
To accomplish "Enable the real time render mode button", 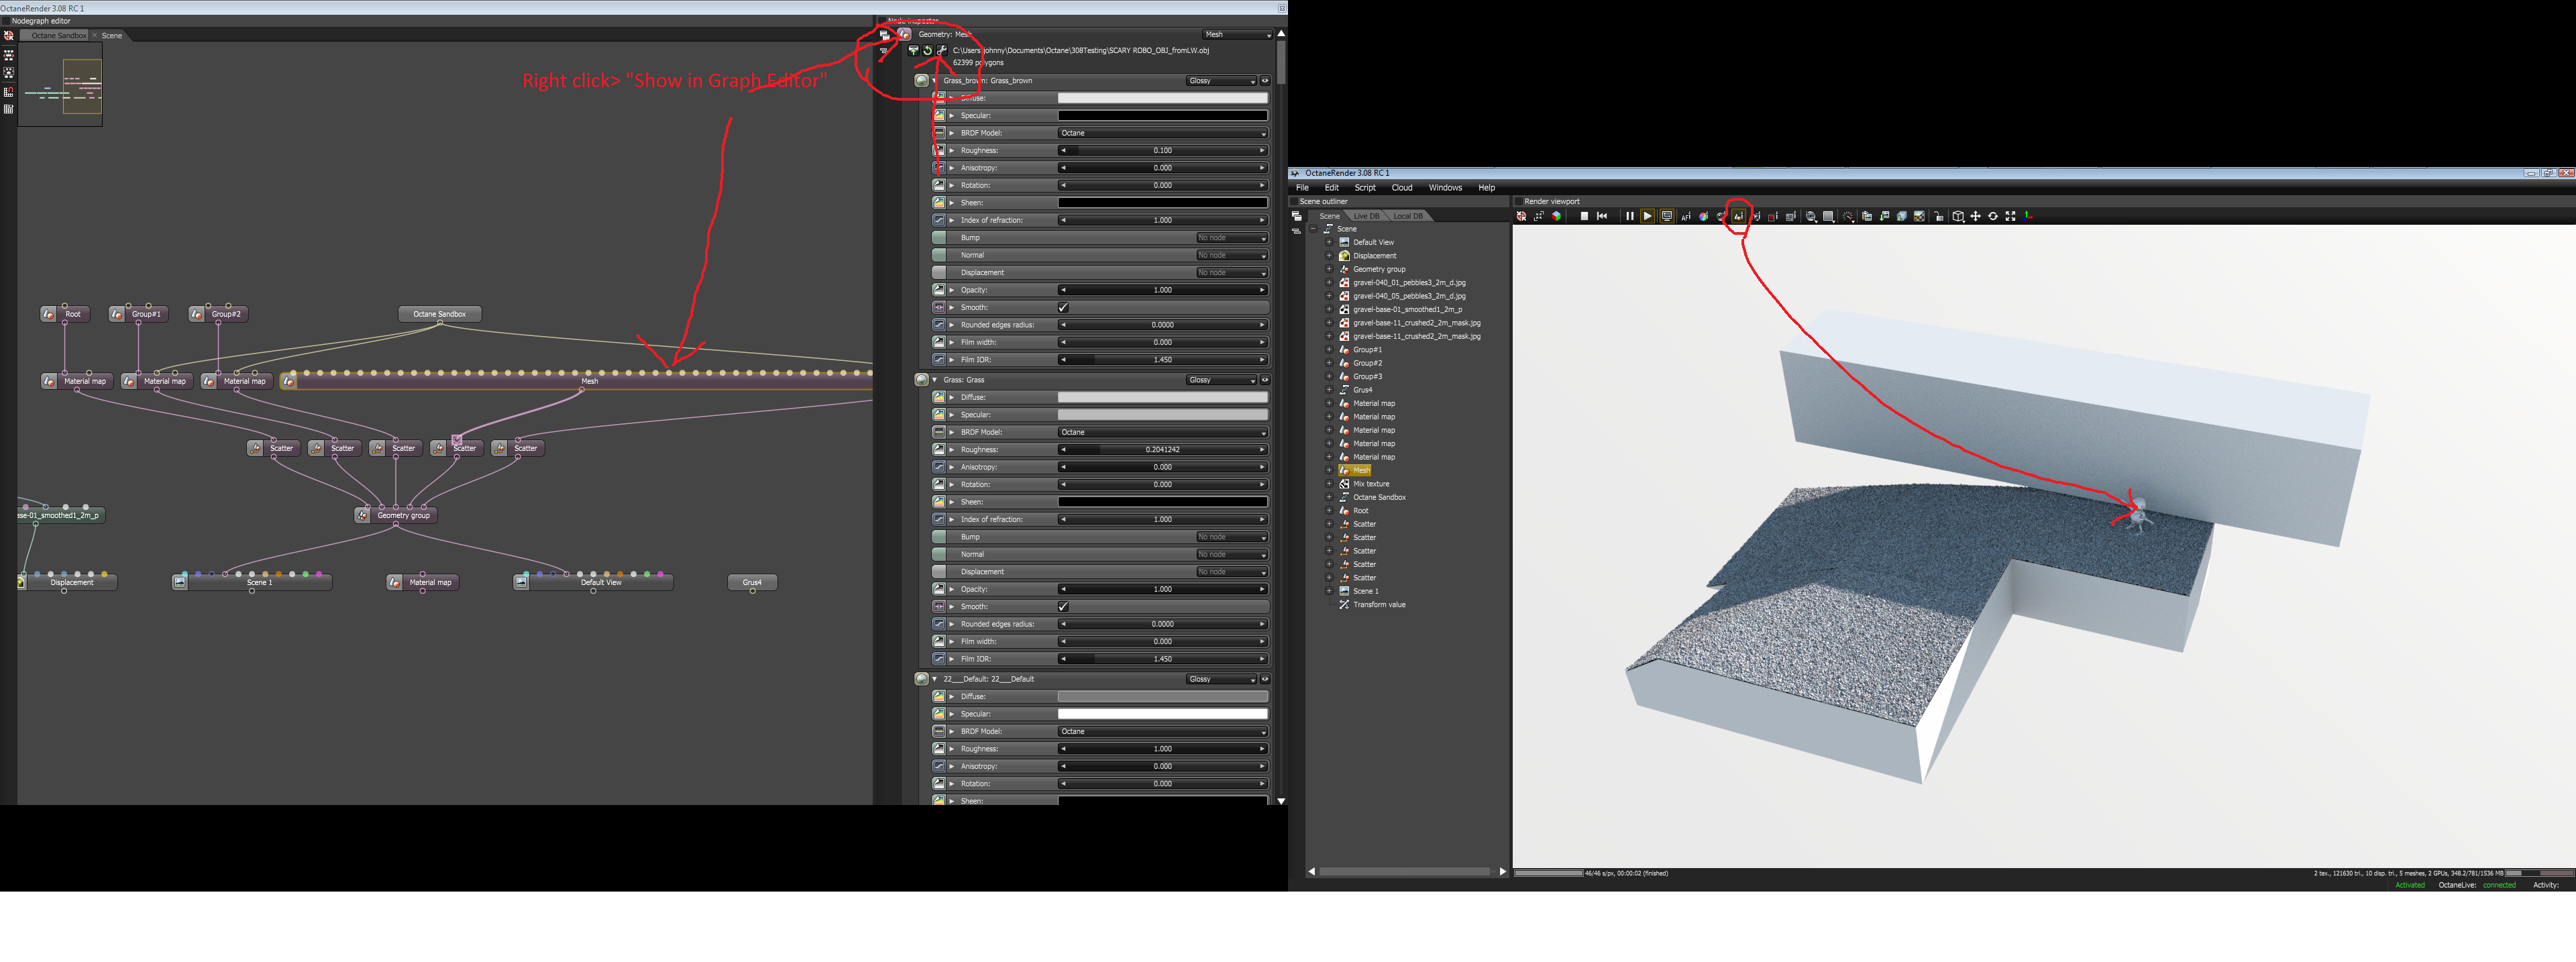I will tap(1667, 216).
